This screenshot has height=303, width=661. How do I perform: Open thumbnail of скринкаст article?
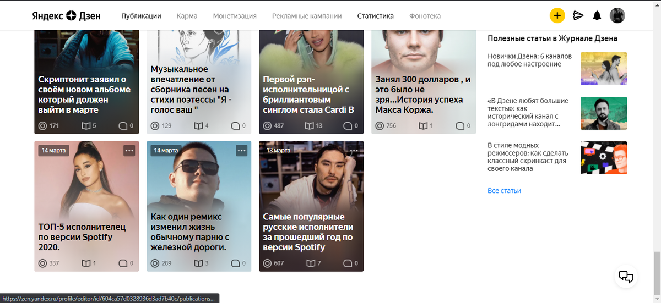(604, 158)
